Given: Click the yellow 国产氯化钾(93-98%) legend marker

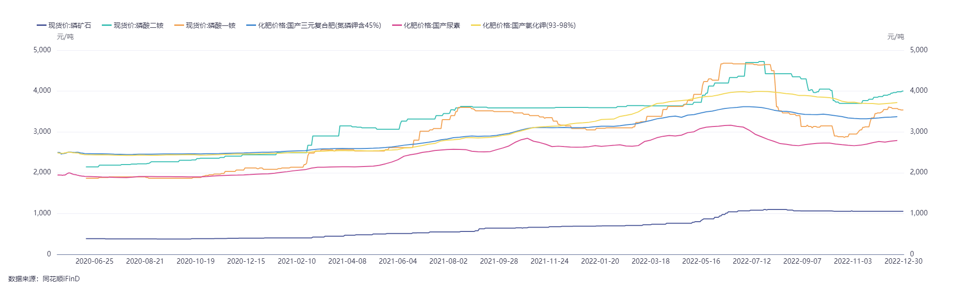Looking at the screenshot, I should click(x=475, y=25).
